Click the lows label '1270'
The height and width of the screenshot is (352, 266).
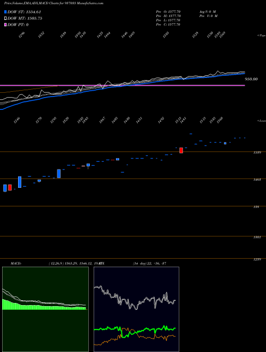click(x=38, y=121)
